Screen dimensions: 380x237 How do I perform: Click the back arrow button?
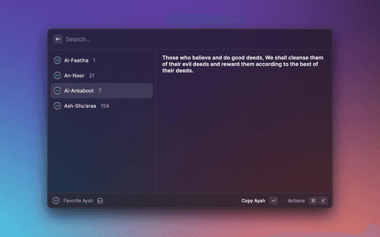tap(58, 39)
